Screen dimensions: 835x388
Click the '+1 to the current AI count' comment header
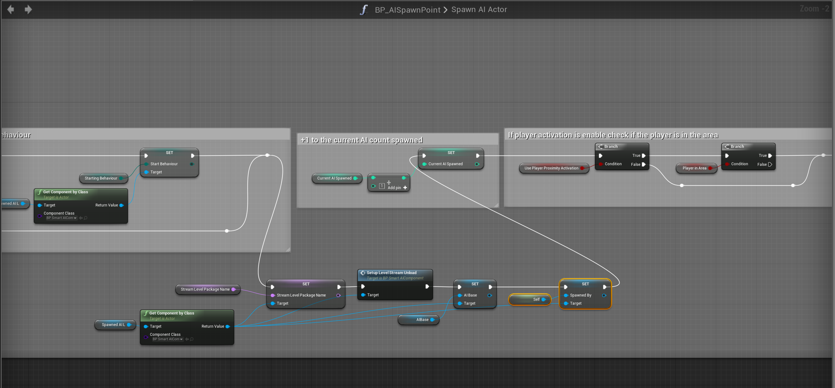361,140
